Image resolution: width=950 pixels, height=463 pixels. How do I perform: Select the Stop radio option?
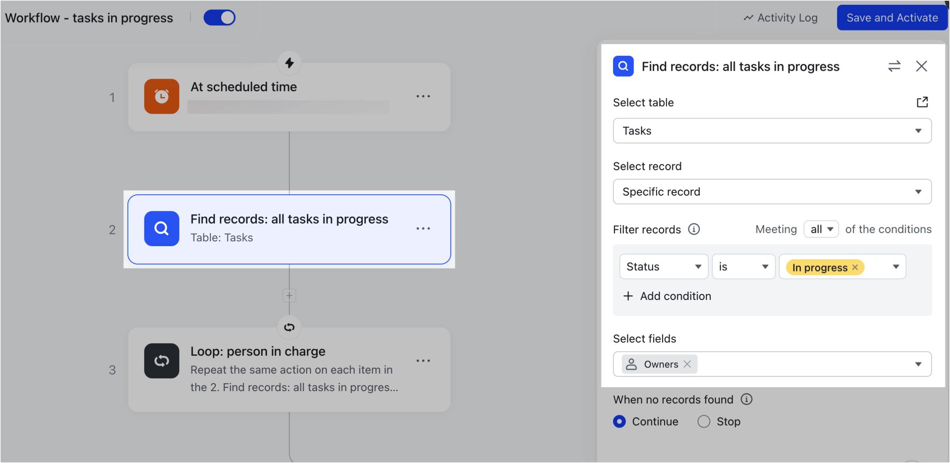pos(704,422)
